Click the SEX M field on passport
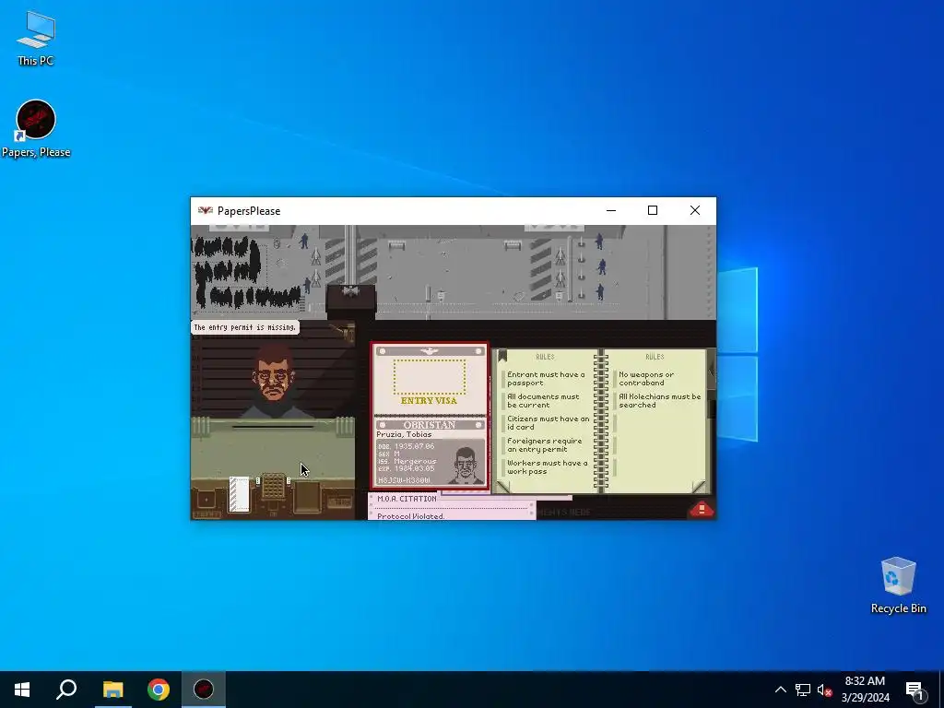This screenshot has width=944, height=708. pos(389,454)
